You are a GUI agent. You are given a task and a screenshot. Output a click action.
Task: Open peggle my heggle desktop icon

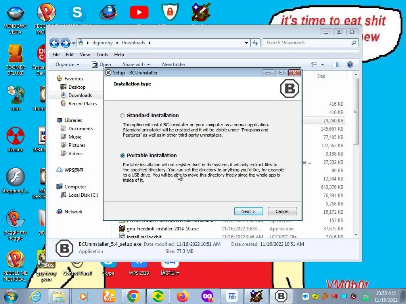pyautogui.click(x=15, y=225)
